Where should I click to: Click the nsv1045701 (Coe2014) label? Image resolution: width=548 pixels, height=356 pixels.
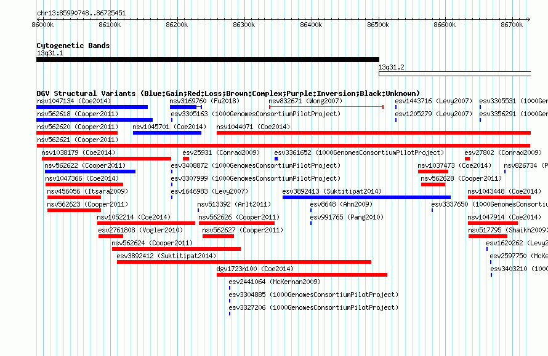click(169, 127)
